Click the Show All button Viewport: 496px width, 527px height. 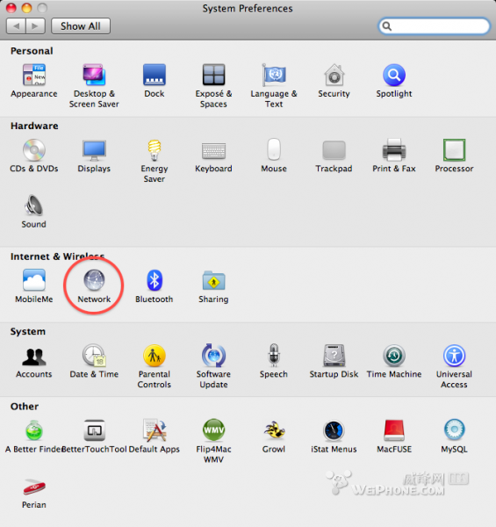81,26
